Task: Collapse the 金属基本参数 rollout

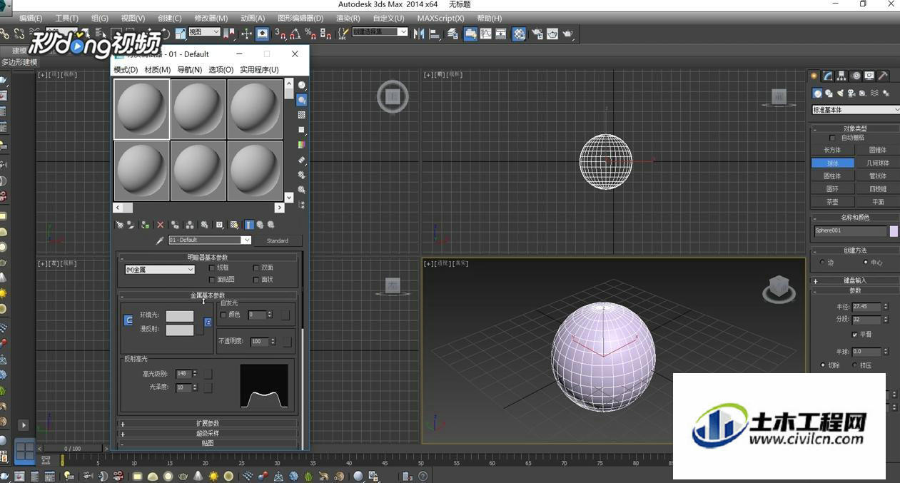Action: click(x=208, y=295)
